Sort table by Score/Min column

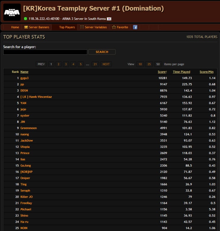tap(207, 72)
